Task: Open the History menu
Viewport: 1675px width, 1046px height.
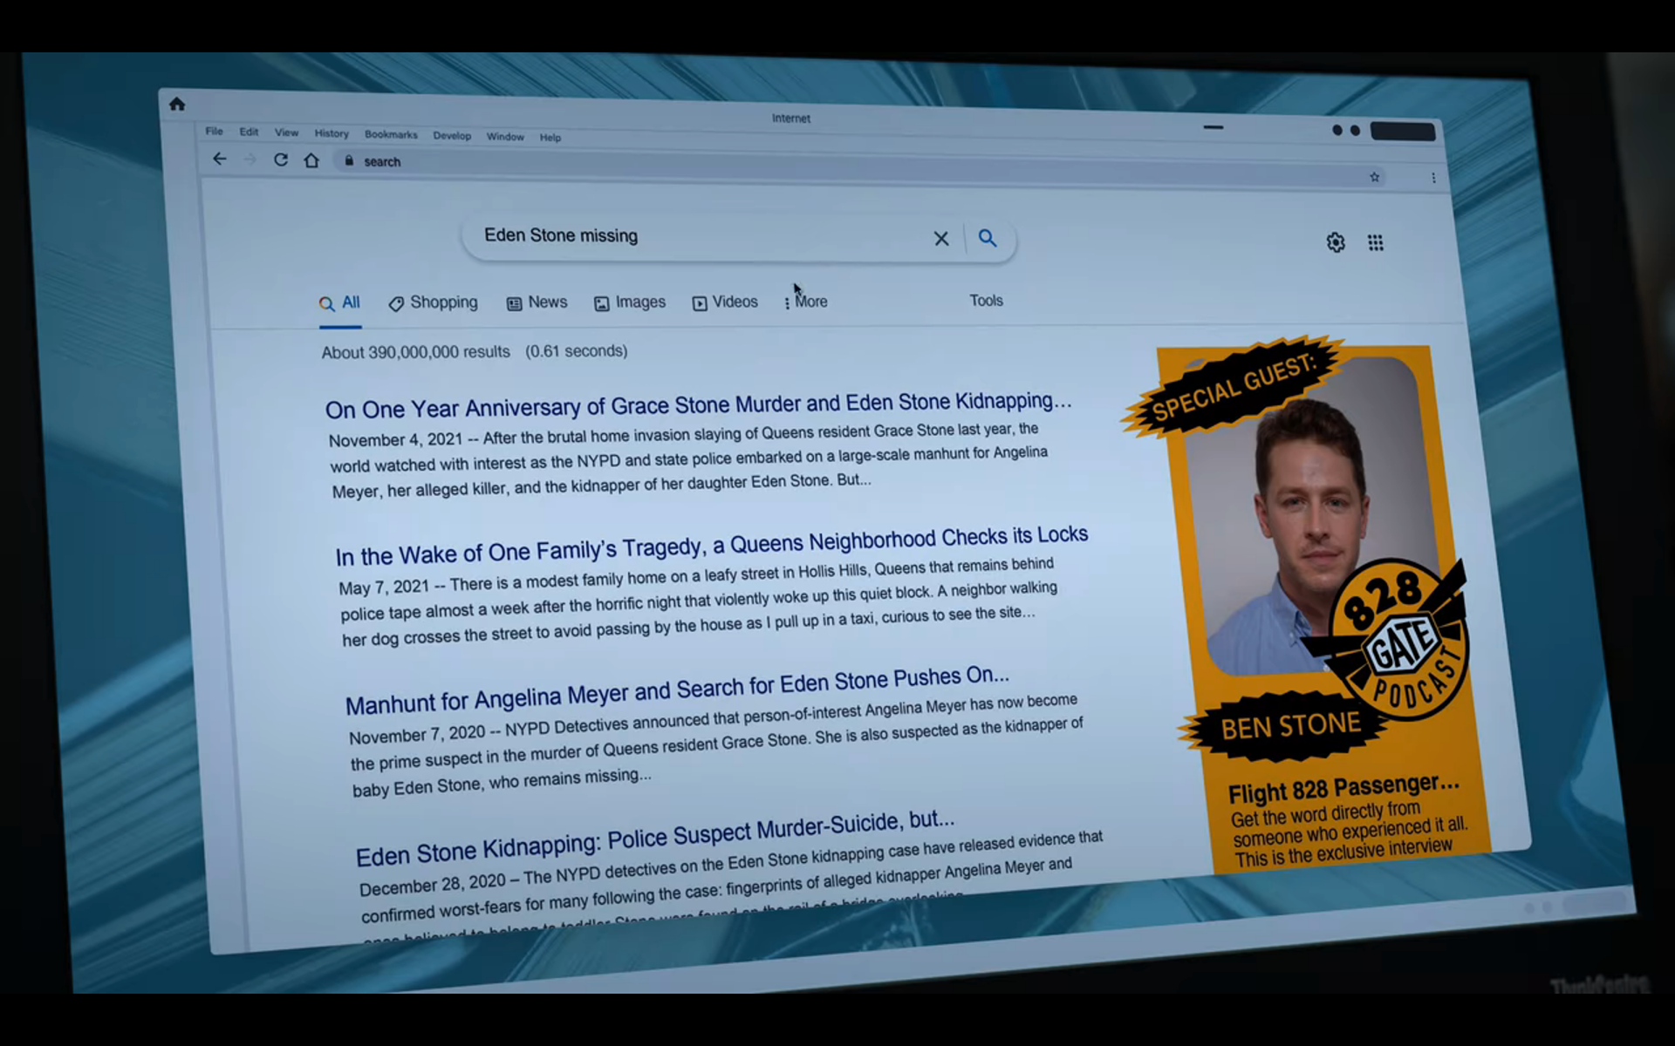Action: (332, 133)
